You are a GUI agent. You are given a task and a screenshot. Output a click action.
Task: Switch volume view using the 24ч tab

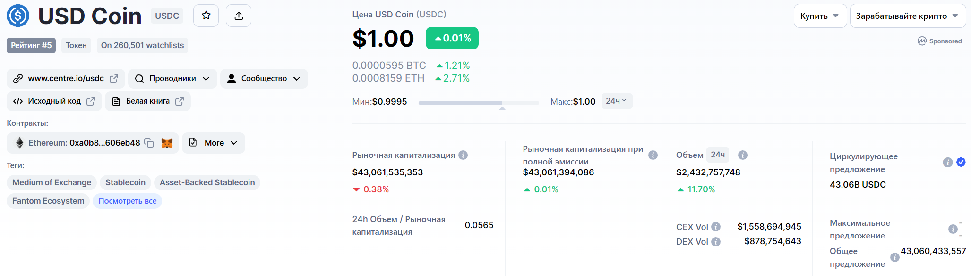click(x=717, y=155)
